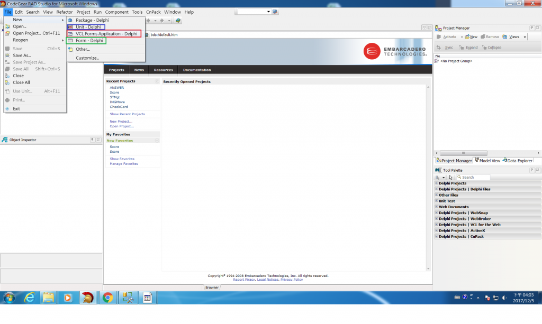Click the Manage Favorites link
Viewport: 542px width, 324px height.
124,164
